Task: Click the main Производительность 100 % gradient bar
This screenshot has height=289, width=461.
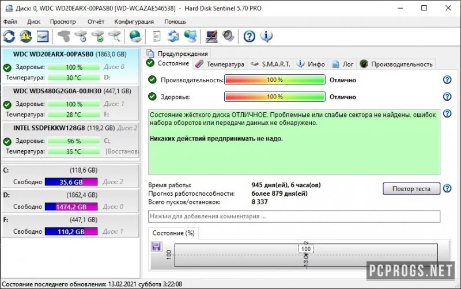Action: pyautogui.click(x=275, y=79)
